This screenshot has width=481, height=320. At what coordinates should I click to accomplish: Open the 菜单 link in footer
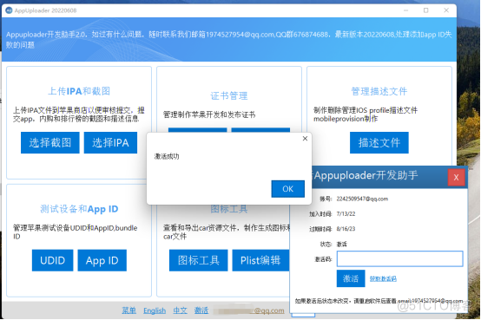[x=128, y=310]
